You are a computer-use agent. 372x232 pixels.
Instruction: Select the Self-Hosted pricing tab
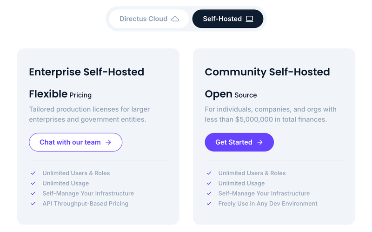tap(228, 19)
